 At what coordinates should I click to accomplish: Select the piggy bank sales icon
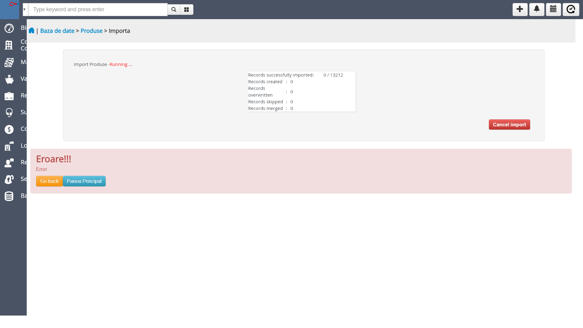pos(9,79)
